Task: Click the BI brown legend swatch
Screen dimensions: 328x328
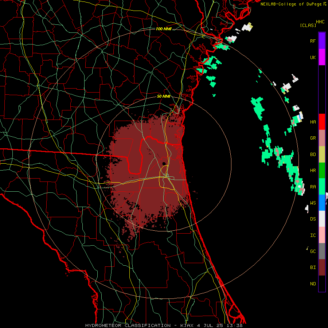Action: tap(322, 268)
